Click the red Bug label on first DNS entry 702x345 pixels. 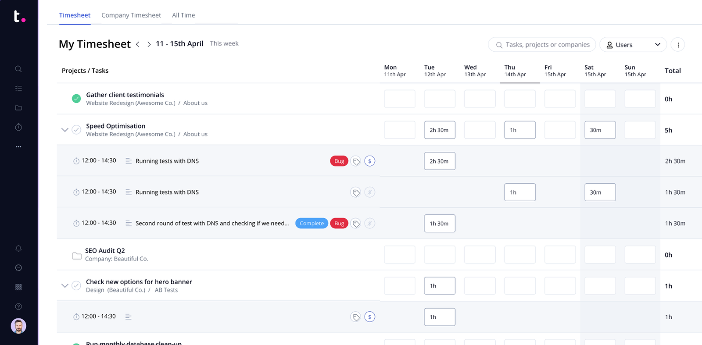pos(339,161)
